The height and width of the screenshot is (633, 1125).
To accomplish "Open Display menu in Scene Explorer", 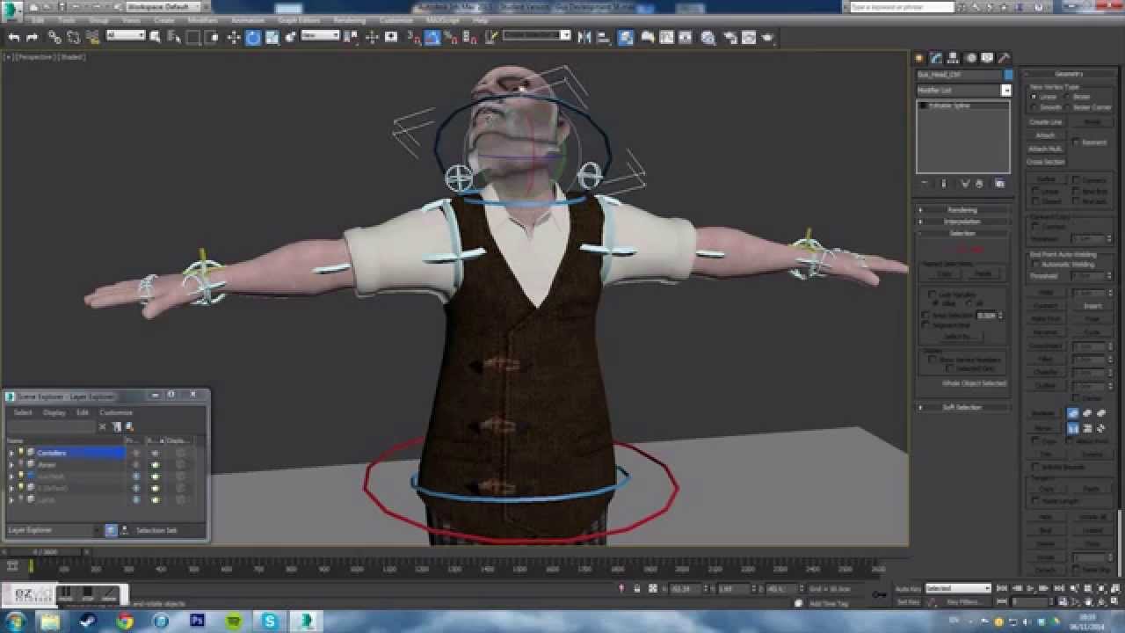I will pos(54,412).
